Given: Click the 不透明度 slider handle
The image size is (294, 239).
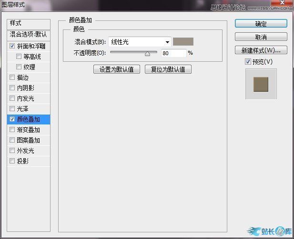Looking at the screenshot, I should pos(147,54).
